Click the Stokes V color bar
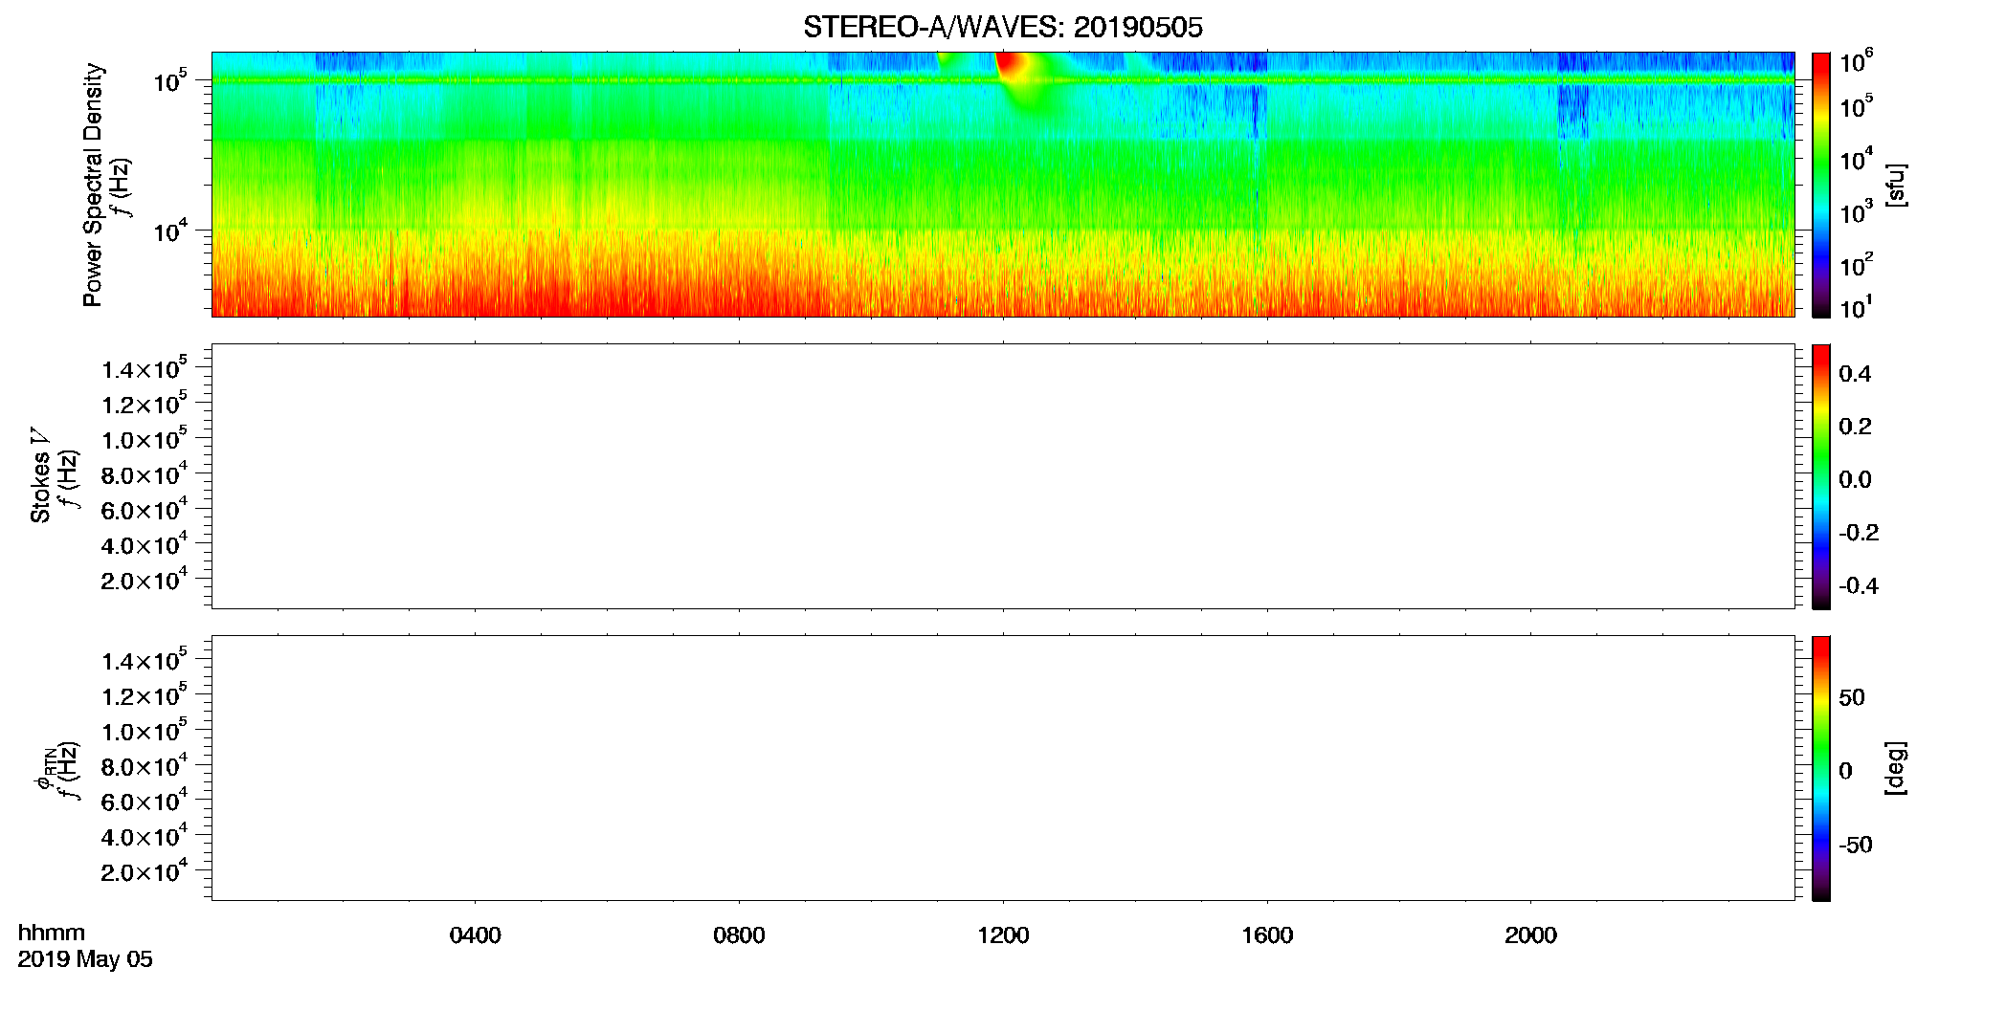This screenshot has width=2006, height=1033. pyautogui.click(x=1820, y=476)
